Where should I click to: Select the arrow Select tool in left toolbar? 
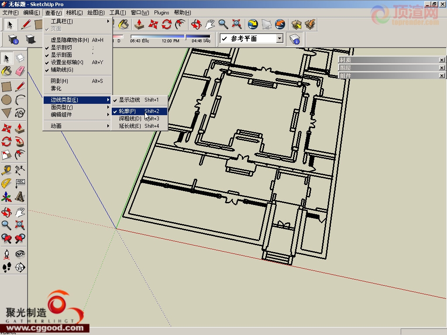coord(7,58)
